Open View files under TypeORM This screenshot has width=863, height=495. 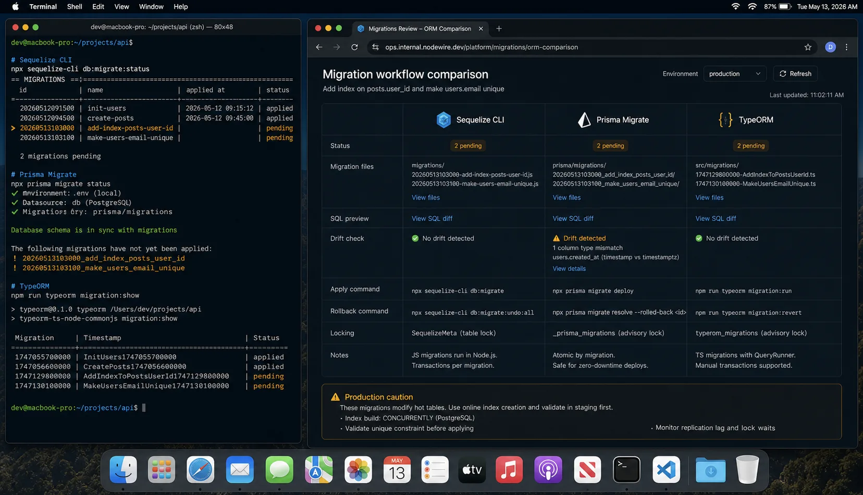(709, 197)
